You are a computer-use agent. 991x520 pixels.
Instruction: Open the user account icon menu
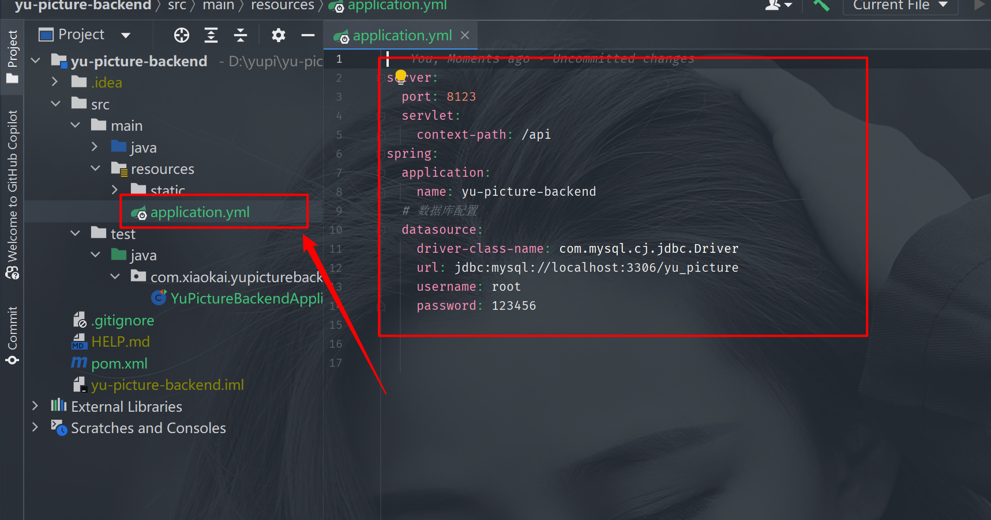[x=778, y=6]
